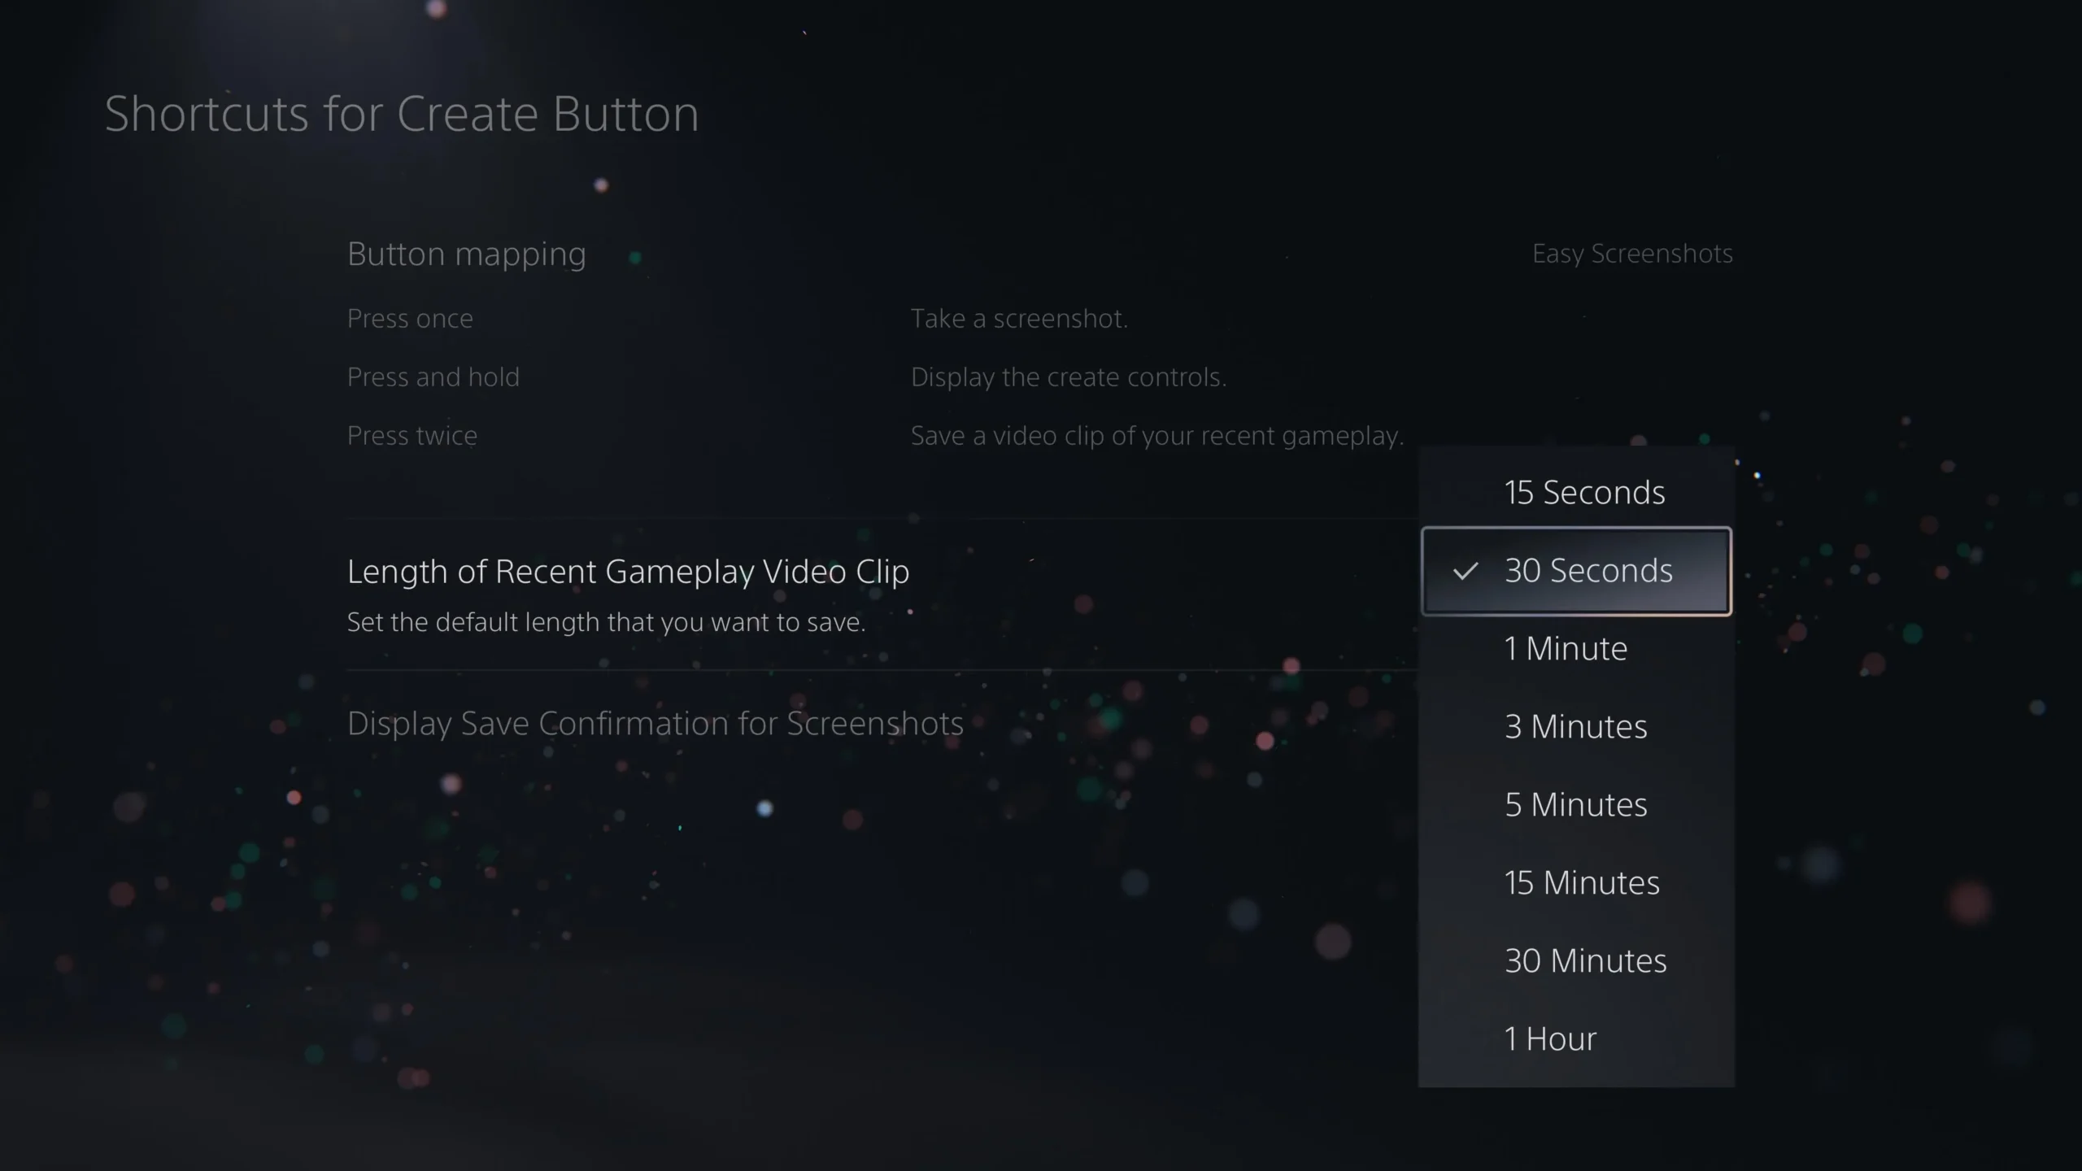Expand Shortcuts for Create Button menu
2082x1171 pixels.
[402, 111]
